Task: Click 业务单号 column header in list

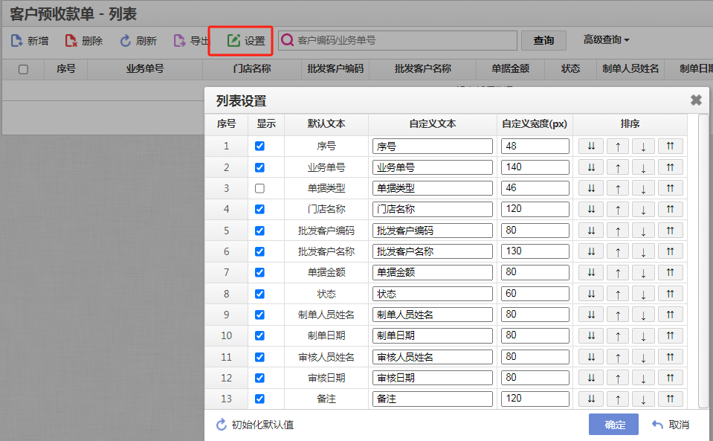Action: pos(144,69)
